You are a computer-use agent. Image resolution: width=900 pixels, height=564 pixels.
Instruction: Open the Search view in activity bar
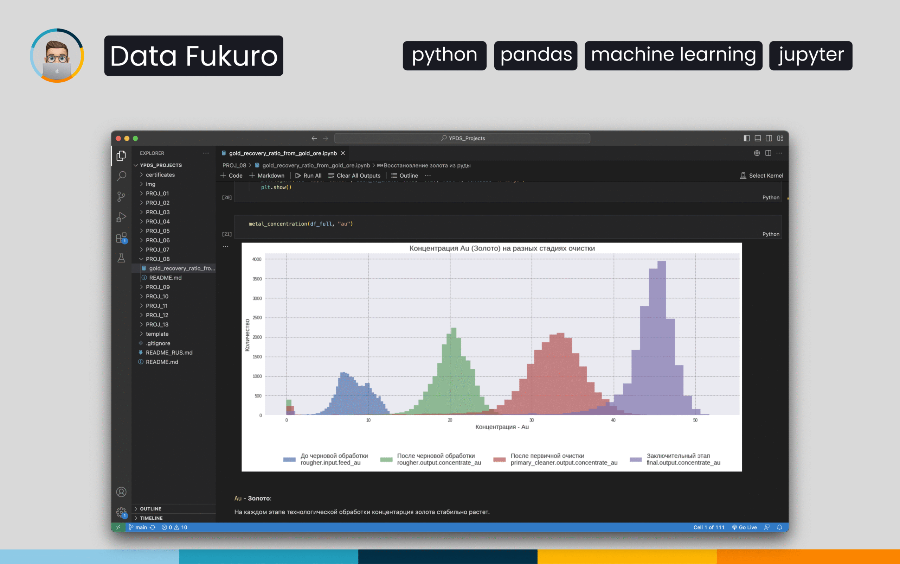pyautogui.click(x=121, y=176)
